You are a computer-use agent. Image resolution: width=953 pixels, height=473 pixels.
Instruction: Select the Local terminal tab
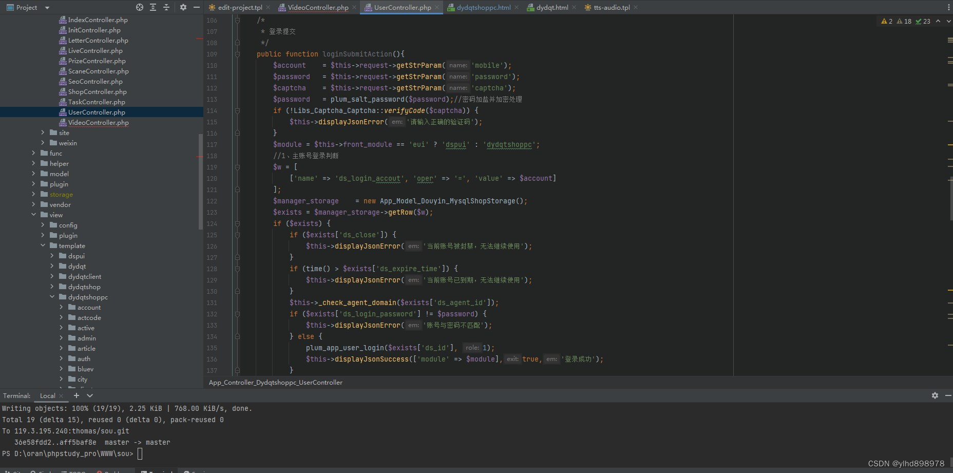(47, 395)
